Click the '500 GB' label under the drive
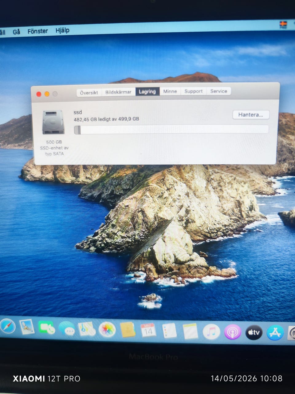 (x=54, y=142)
